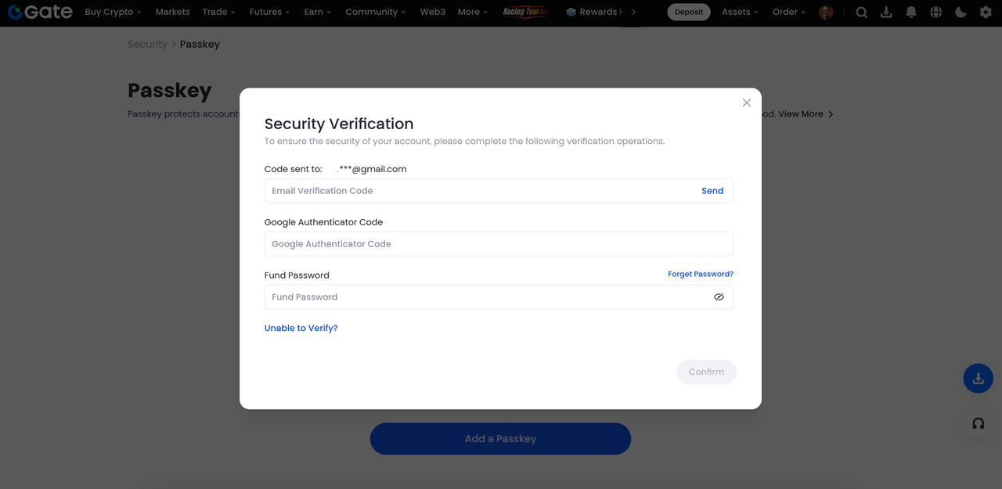
Task: Expand the Buy Crypto dropdown
Action: (114, 13)
